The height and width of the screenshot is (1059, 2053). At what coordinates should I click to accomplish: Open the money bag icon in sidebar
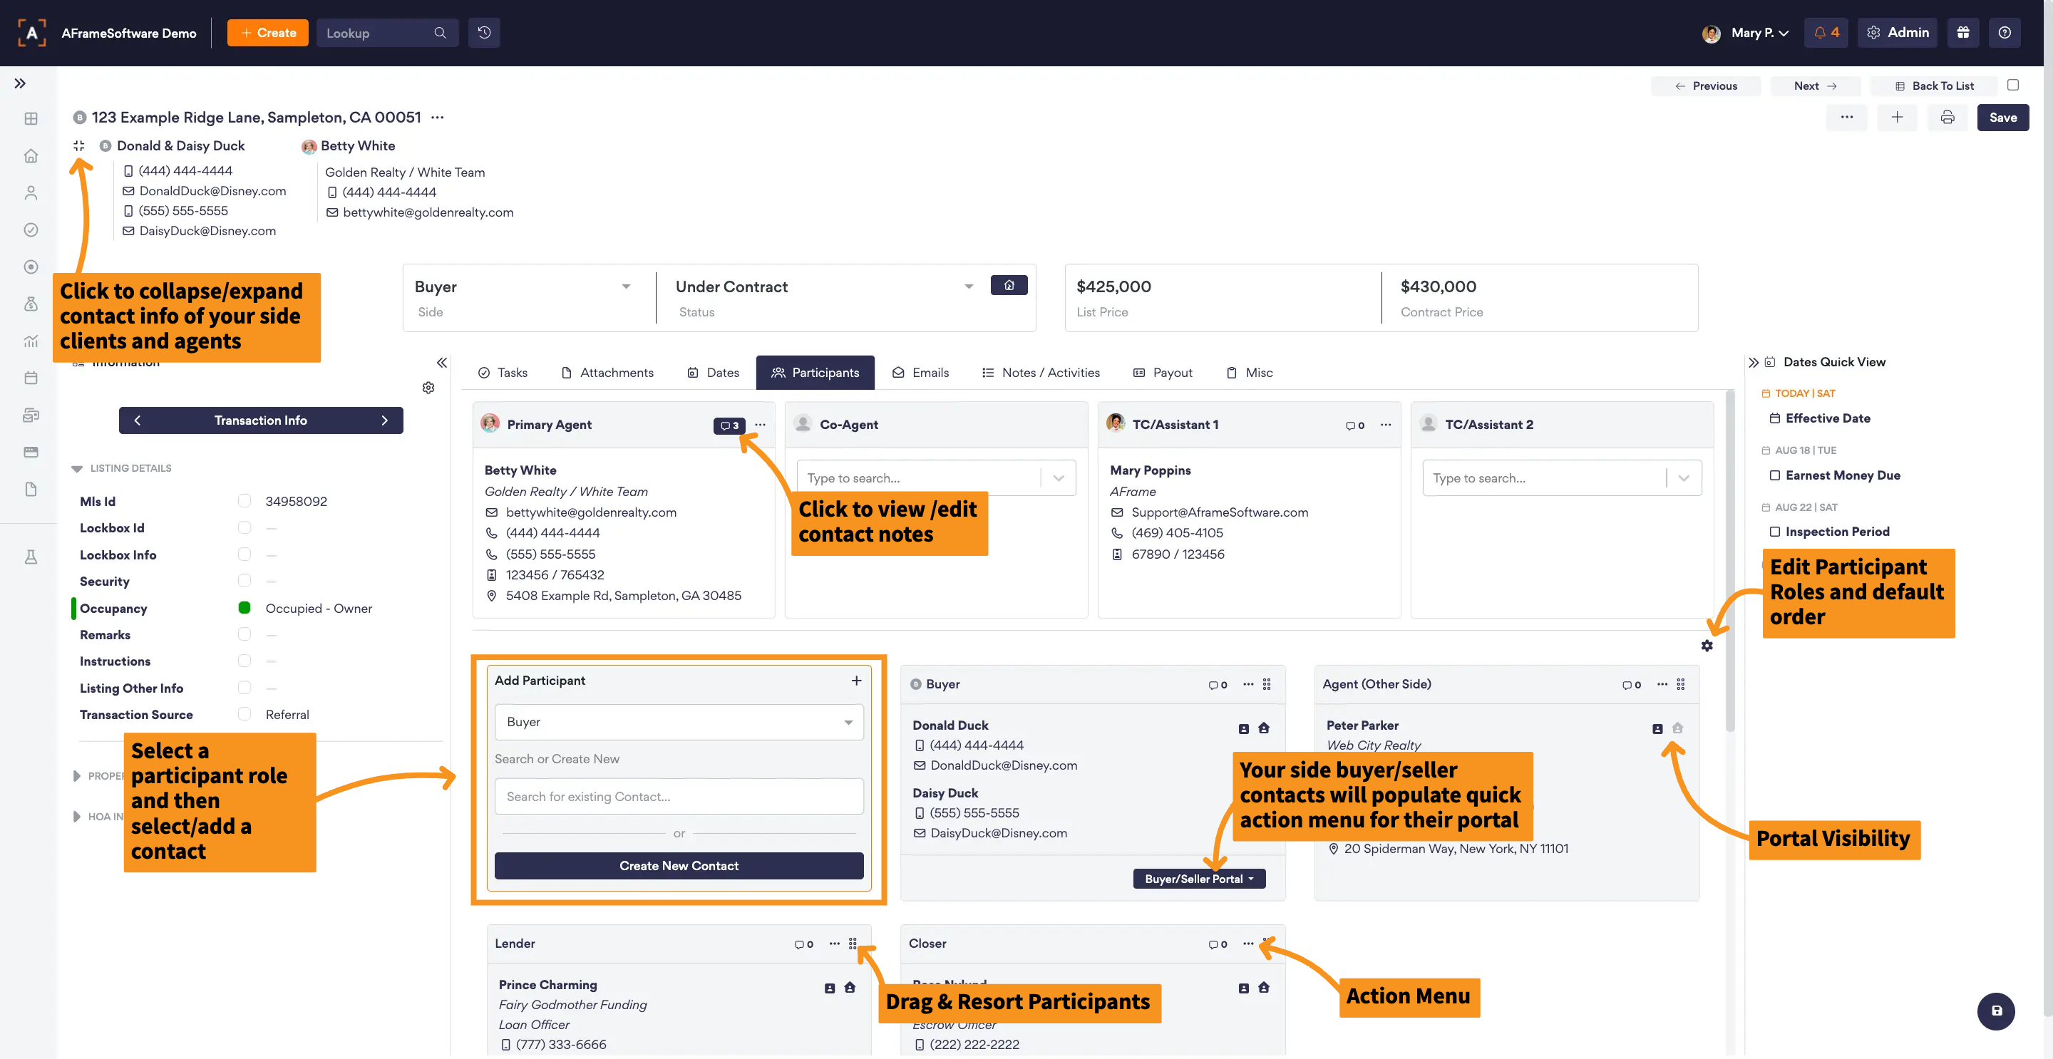(x=31, y=304)
